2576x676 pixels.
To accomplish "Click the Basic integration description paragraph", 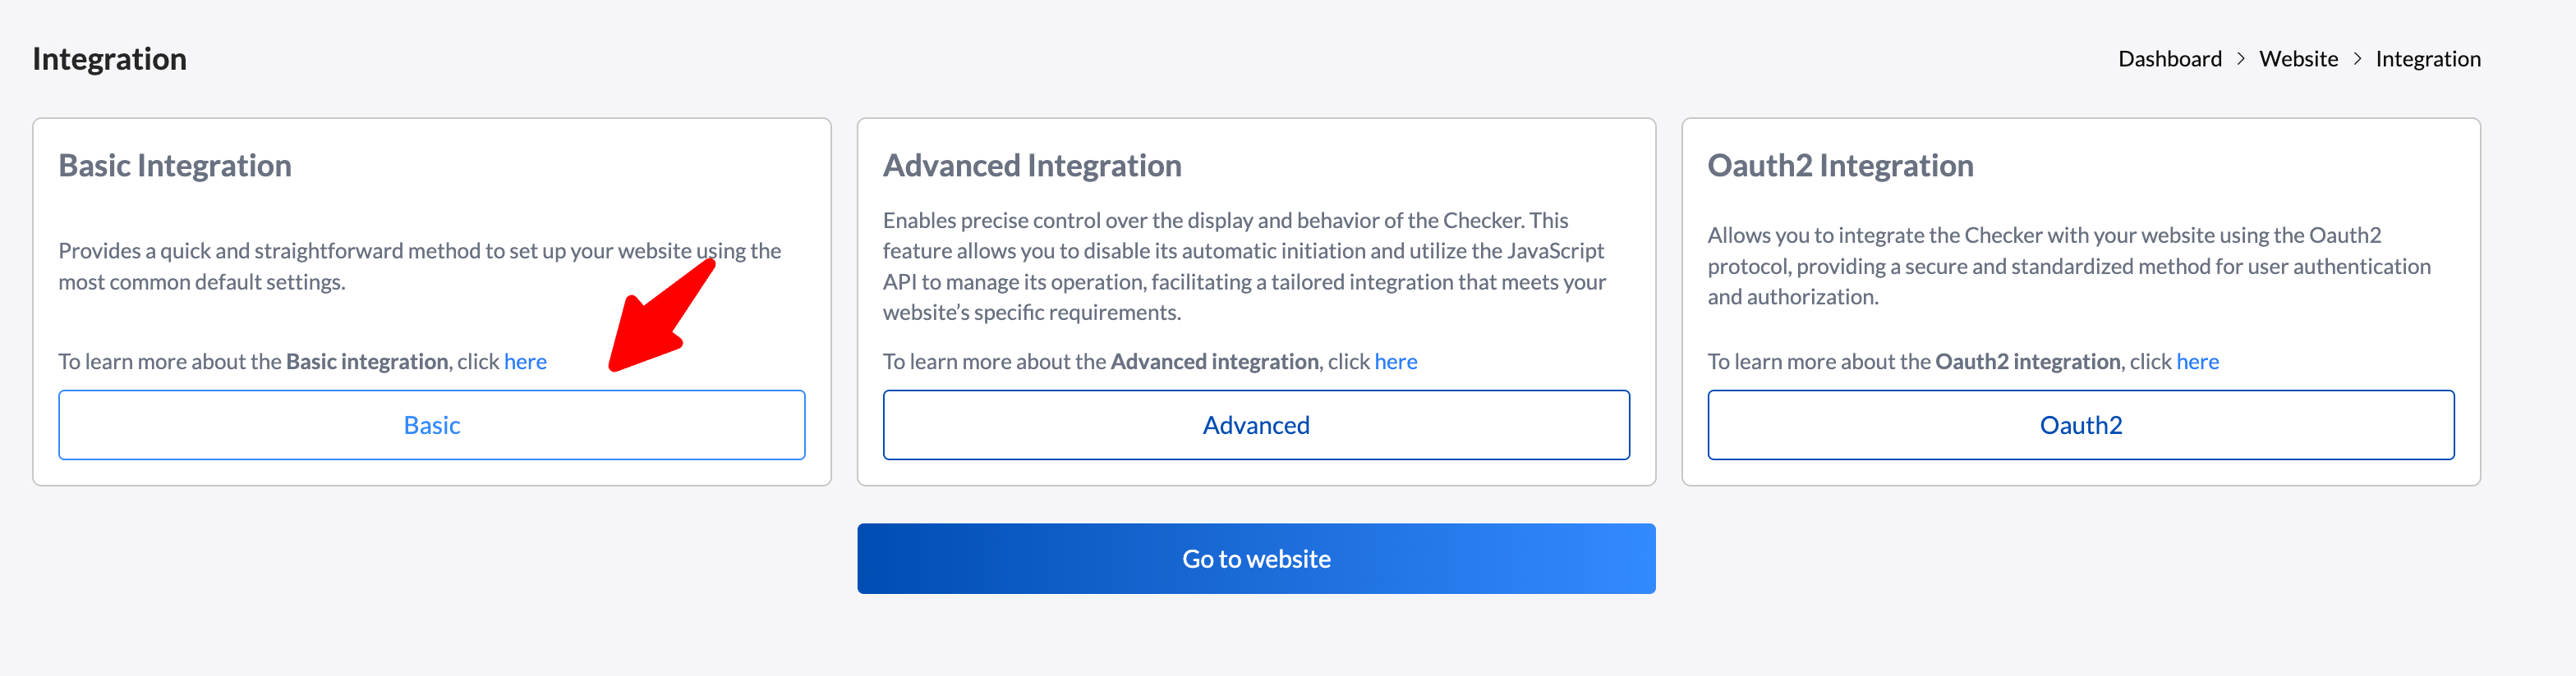I will [419, 267].
